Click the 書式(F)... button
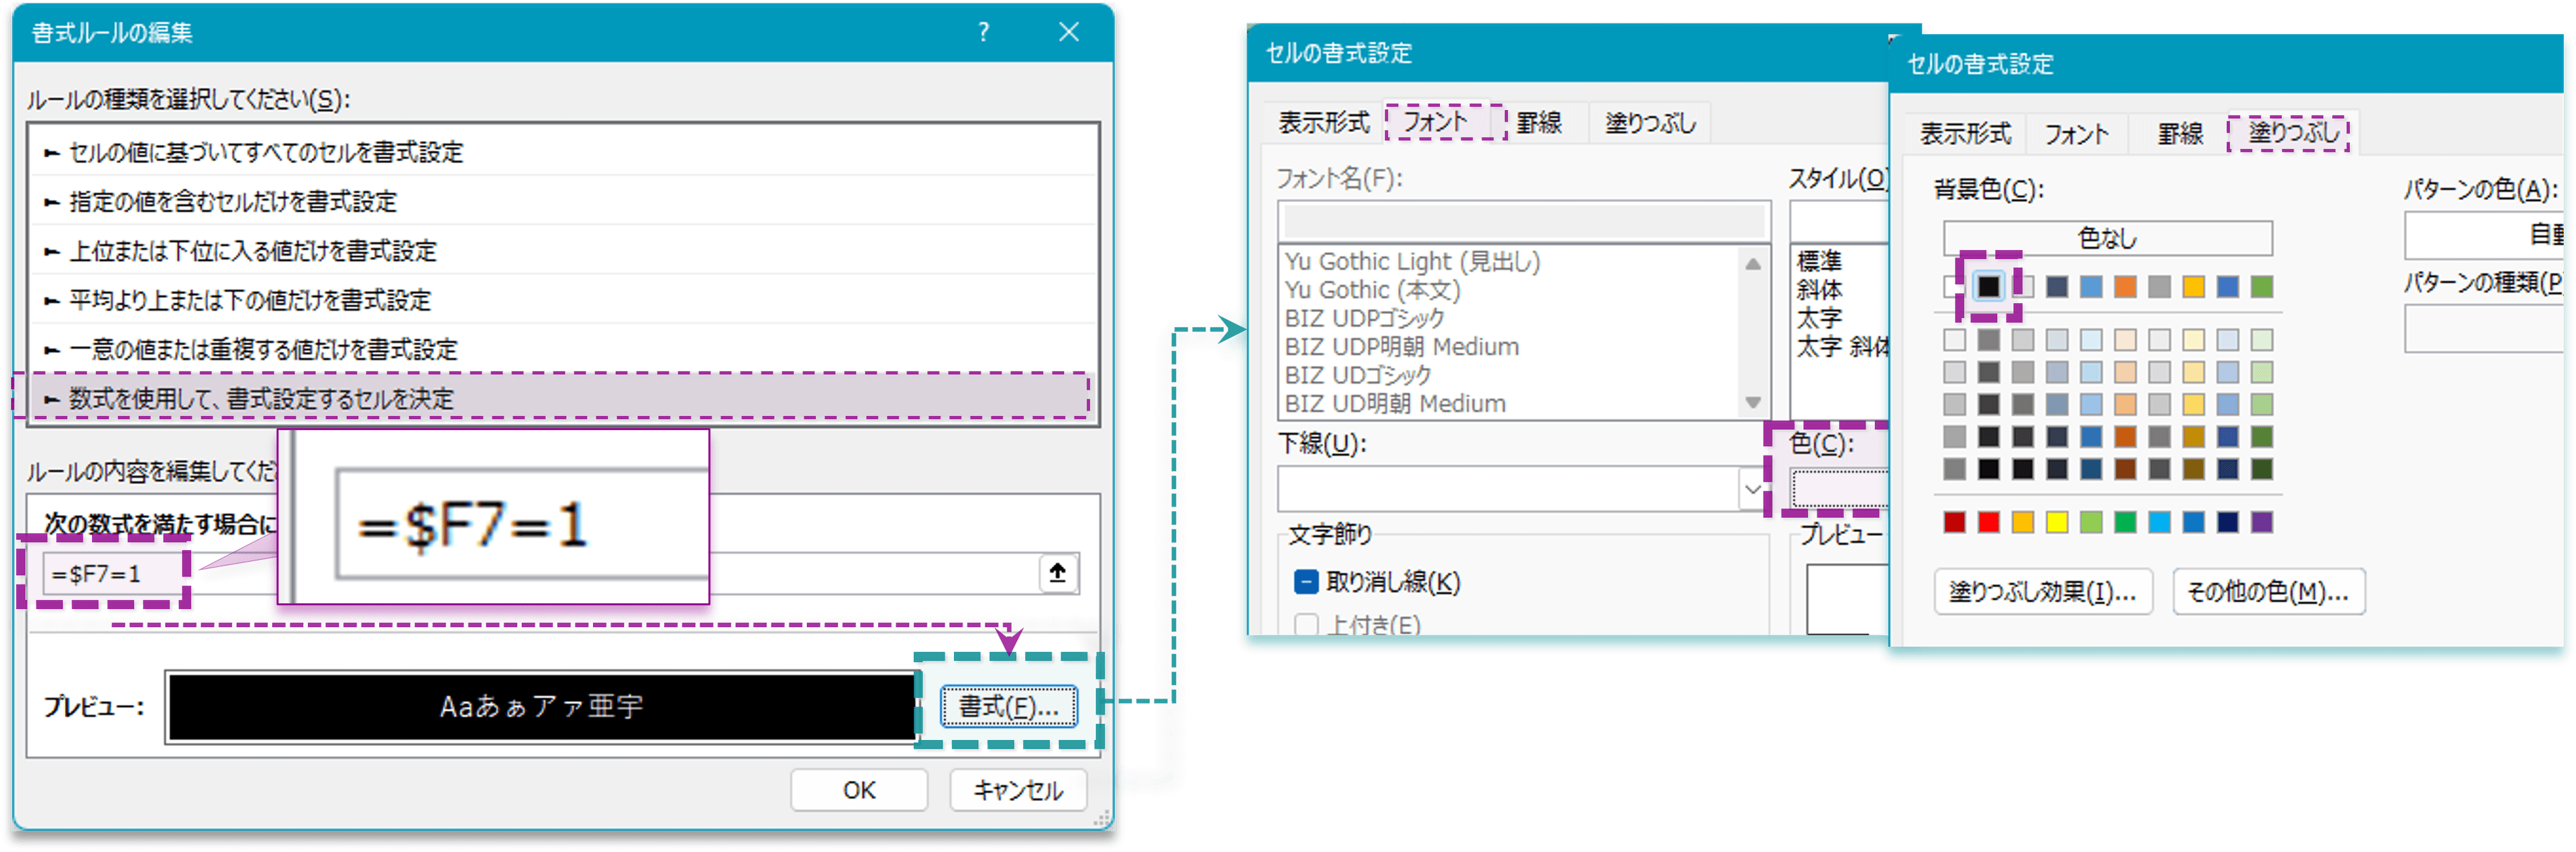2576x852 pixels. 1008,706
